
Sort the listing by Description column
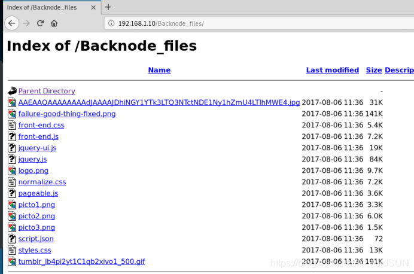[399, 70]
